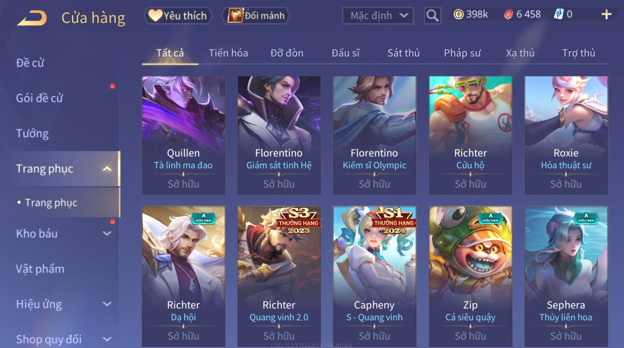Screen dimensions: 624x348
Task: Collapse the Trang phục sidebar section
Action: (x=107, y=169)
